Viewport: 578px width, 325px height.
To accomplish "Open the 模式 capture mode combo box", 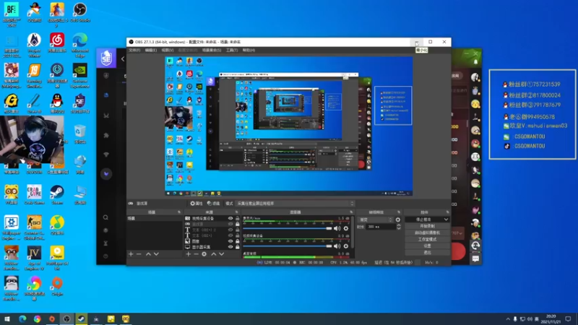I will pos(296,204).
